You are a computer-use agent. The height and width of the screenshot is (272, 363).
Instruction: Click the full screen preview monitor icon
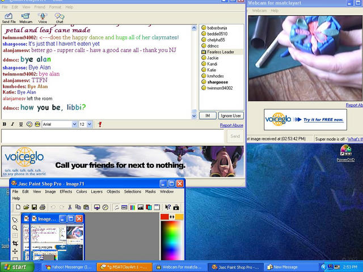[x=97, y=207]
